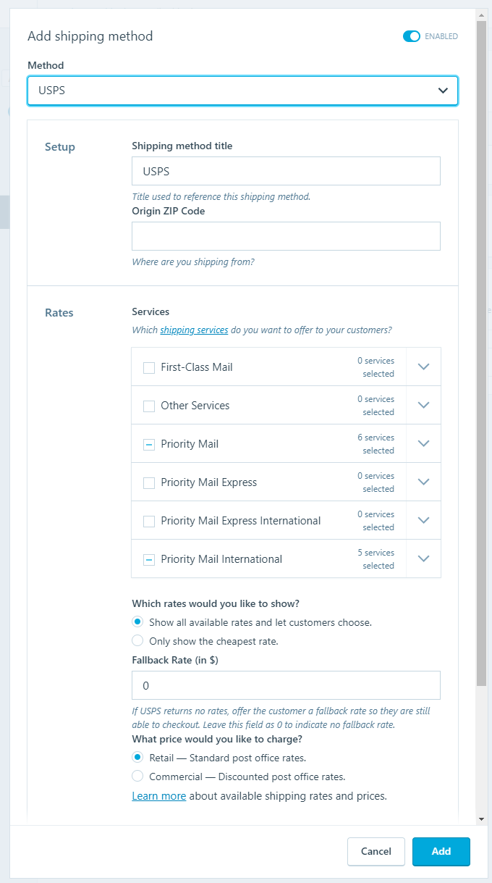
Task: Expand the First-Class Mail services list
Action: 423,366
